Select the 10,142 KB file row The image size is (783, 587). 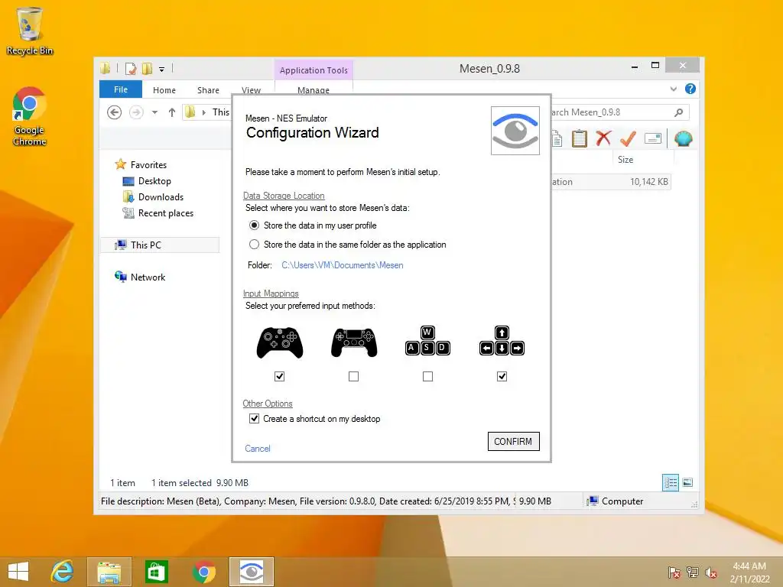point(611,182)
